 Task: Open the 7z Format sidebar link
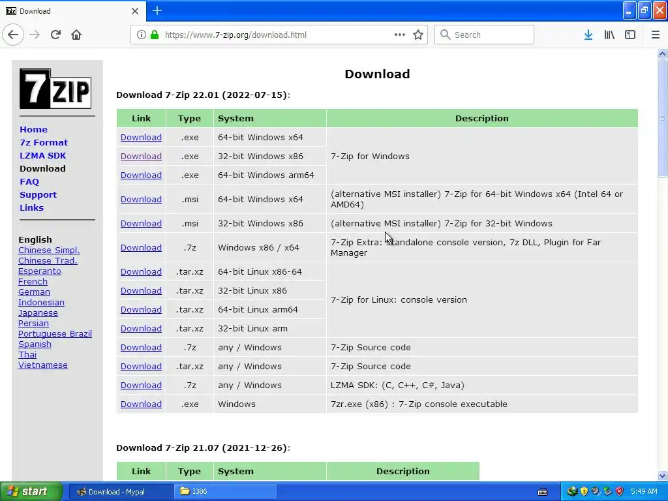click(44, 142)
